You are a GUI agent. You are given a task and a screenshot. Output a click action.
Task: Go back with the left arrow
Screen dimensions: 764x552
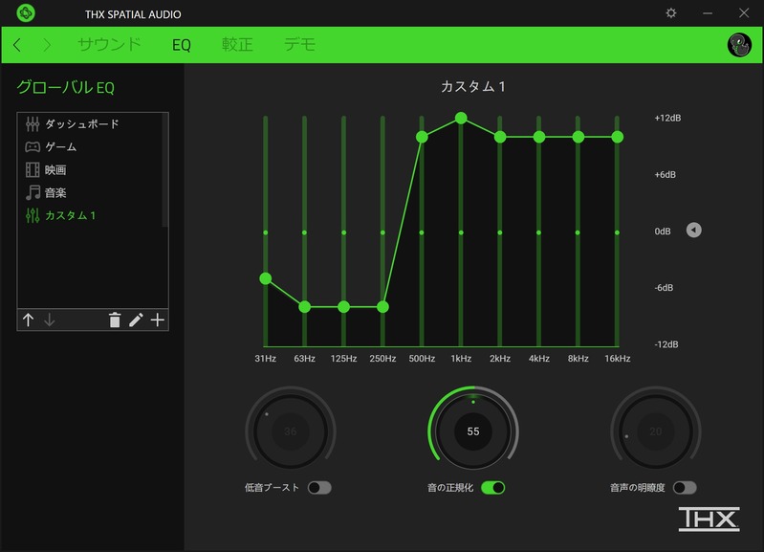click(x=17, y=45)
